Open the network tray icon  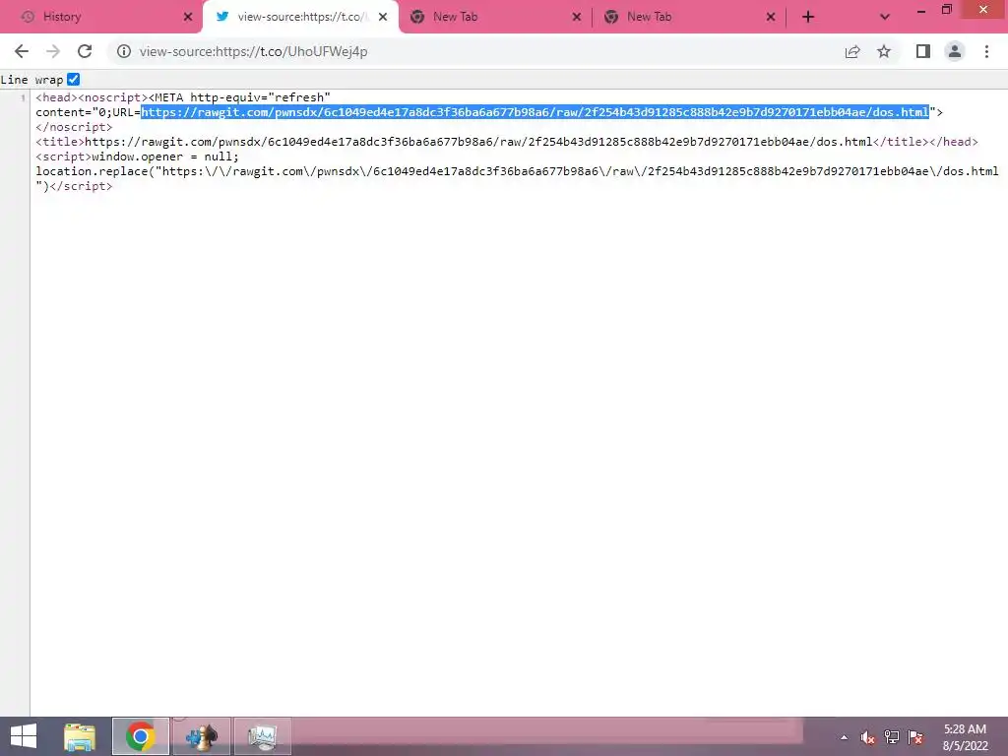892,737
